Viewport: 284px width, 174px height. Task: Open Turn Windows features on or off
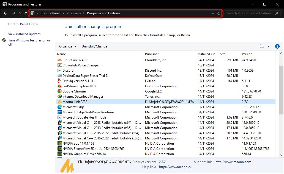(x=29, y=42)
